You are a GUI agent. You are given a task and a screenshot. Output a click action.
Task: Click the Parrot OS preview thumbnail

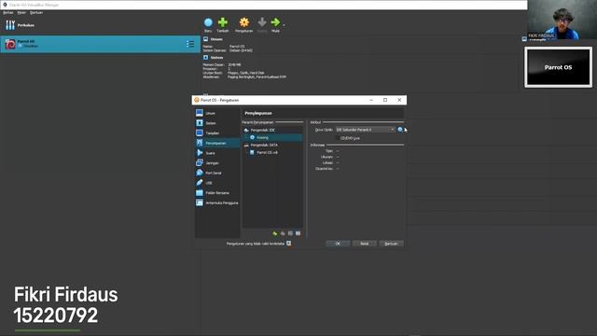coord(558,67)
